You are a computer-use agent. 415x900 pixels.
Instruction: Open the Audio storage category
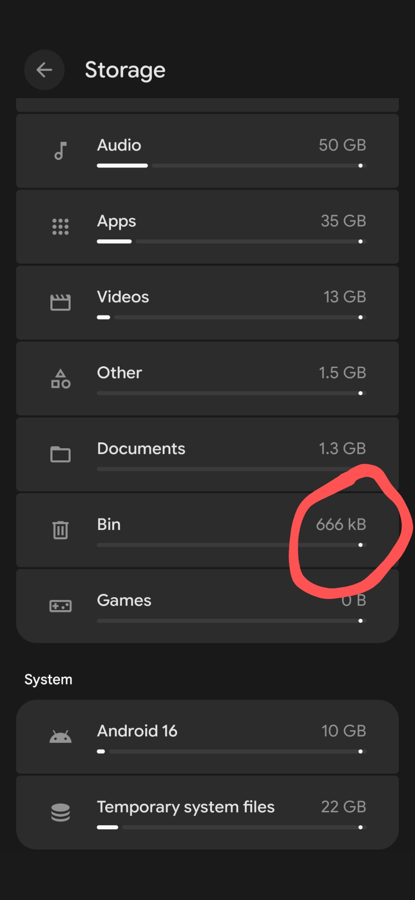[x=119, y=145]
